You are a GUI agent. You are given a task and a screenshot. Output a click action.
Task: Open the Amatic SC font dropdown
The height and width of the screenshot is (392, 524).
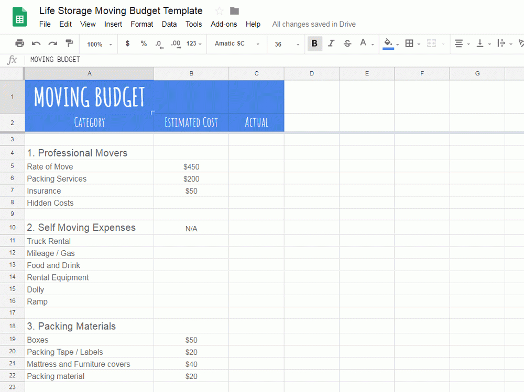pos(237,43)
